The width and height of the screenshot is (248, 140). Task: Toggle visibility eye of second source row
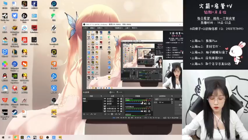(118, 101)
